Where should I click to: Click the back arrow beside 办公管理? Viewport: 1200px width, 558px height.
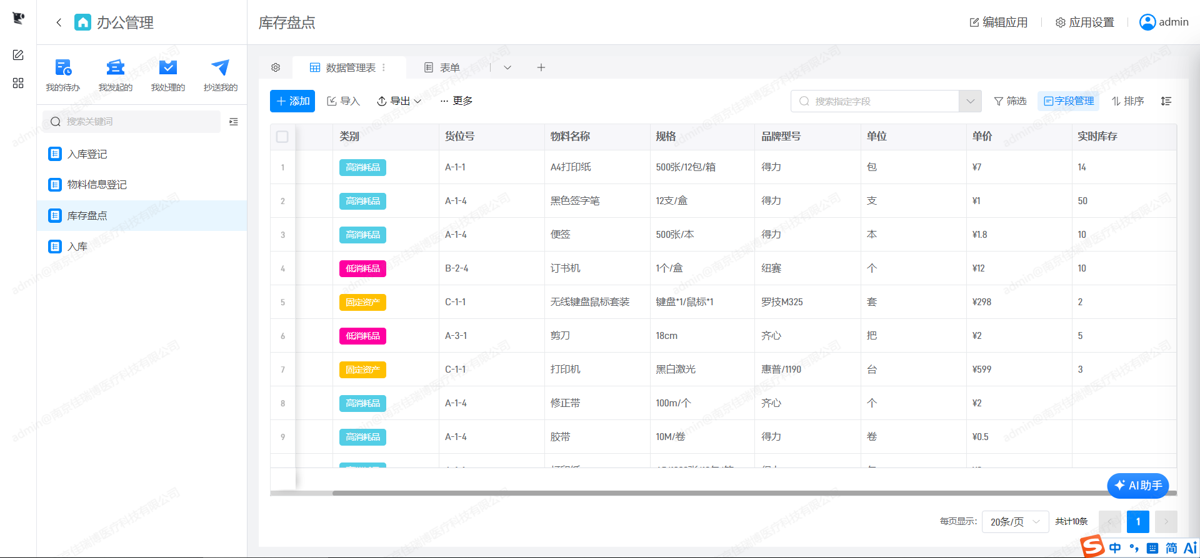click(59, 22)
